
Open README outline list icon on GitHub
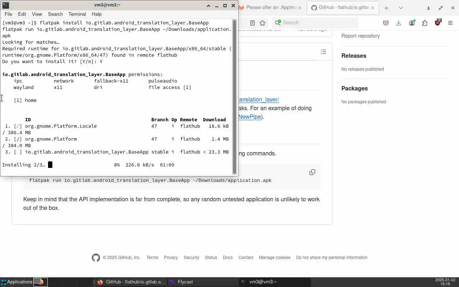[323, 52]
